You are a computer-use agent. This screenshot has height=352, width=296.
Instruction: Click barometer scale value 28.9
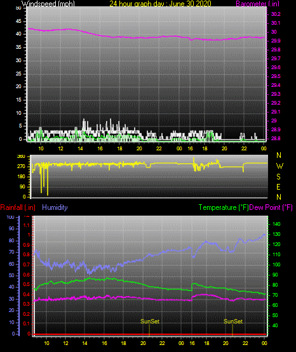pyautogui.click(x=276, y=129)
